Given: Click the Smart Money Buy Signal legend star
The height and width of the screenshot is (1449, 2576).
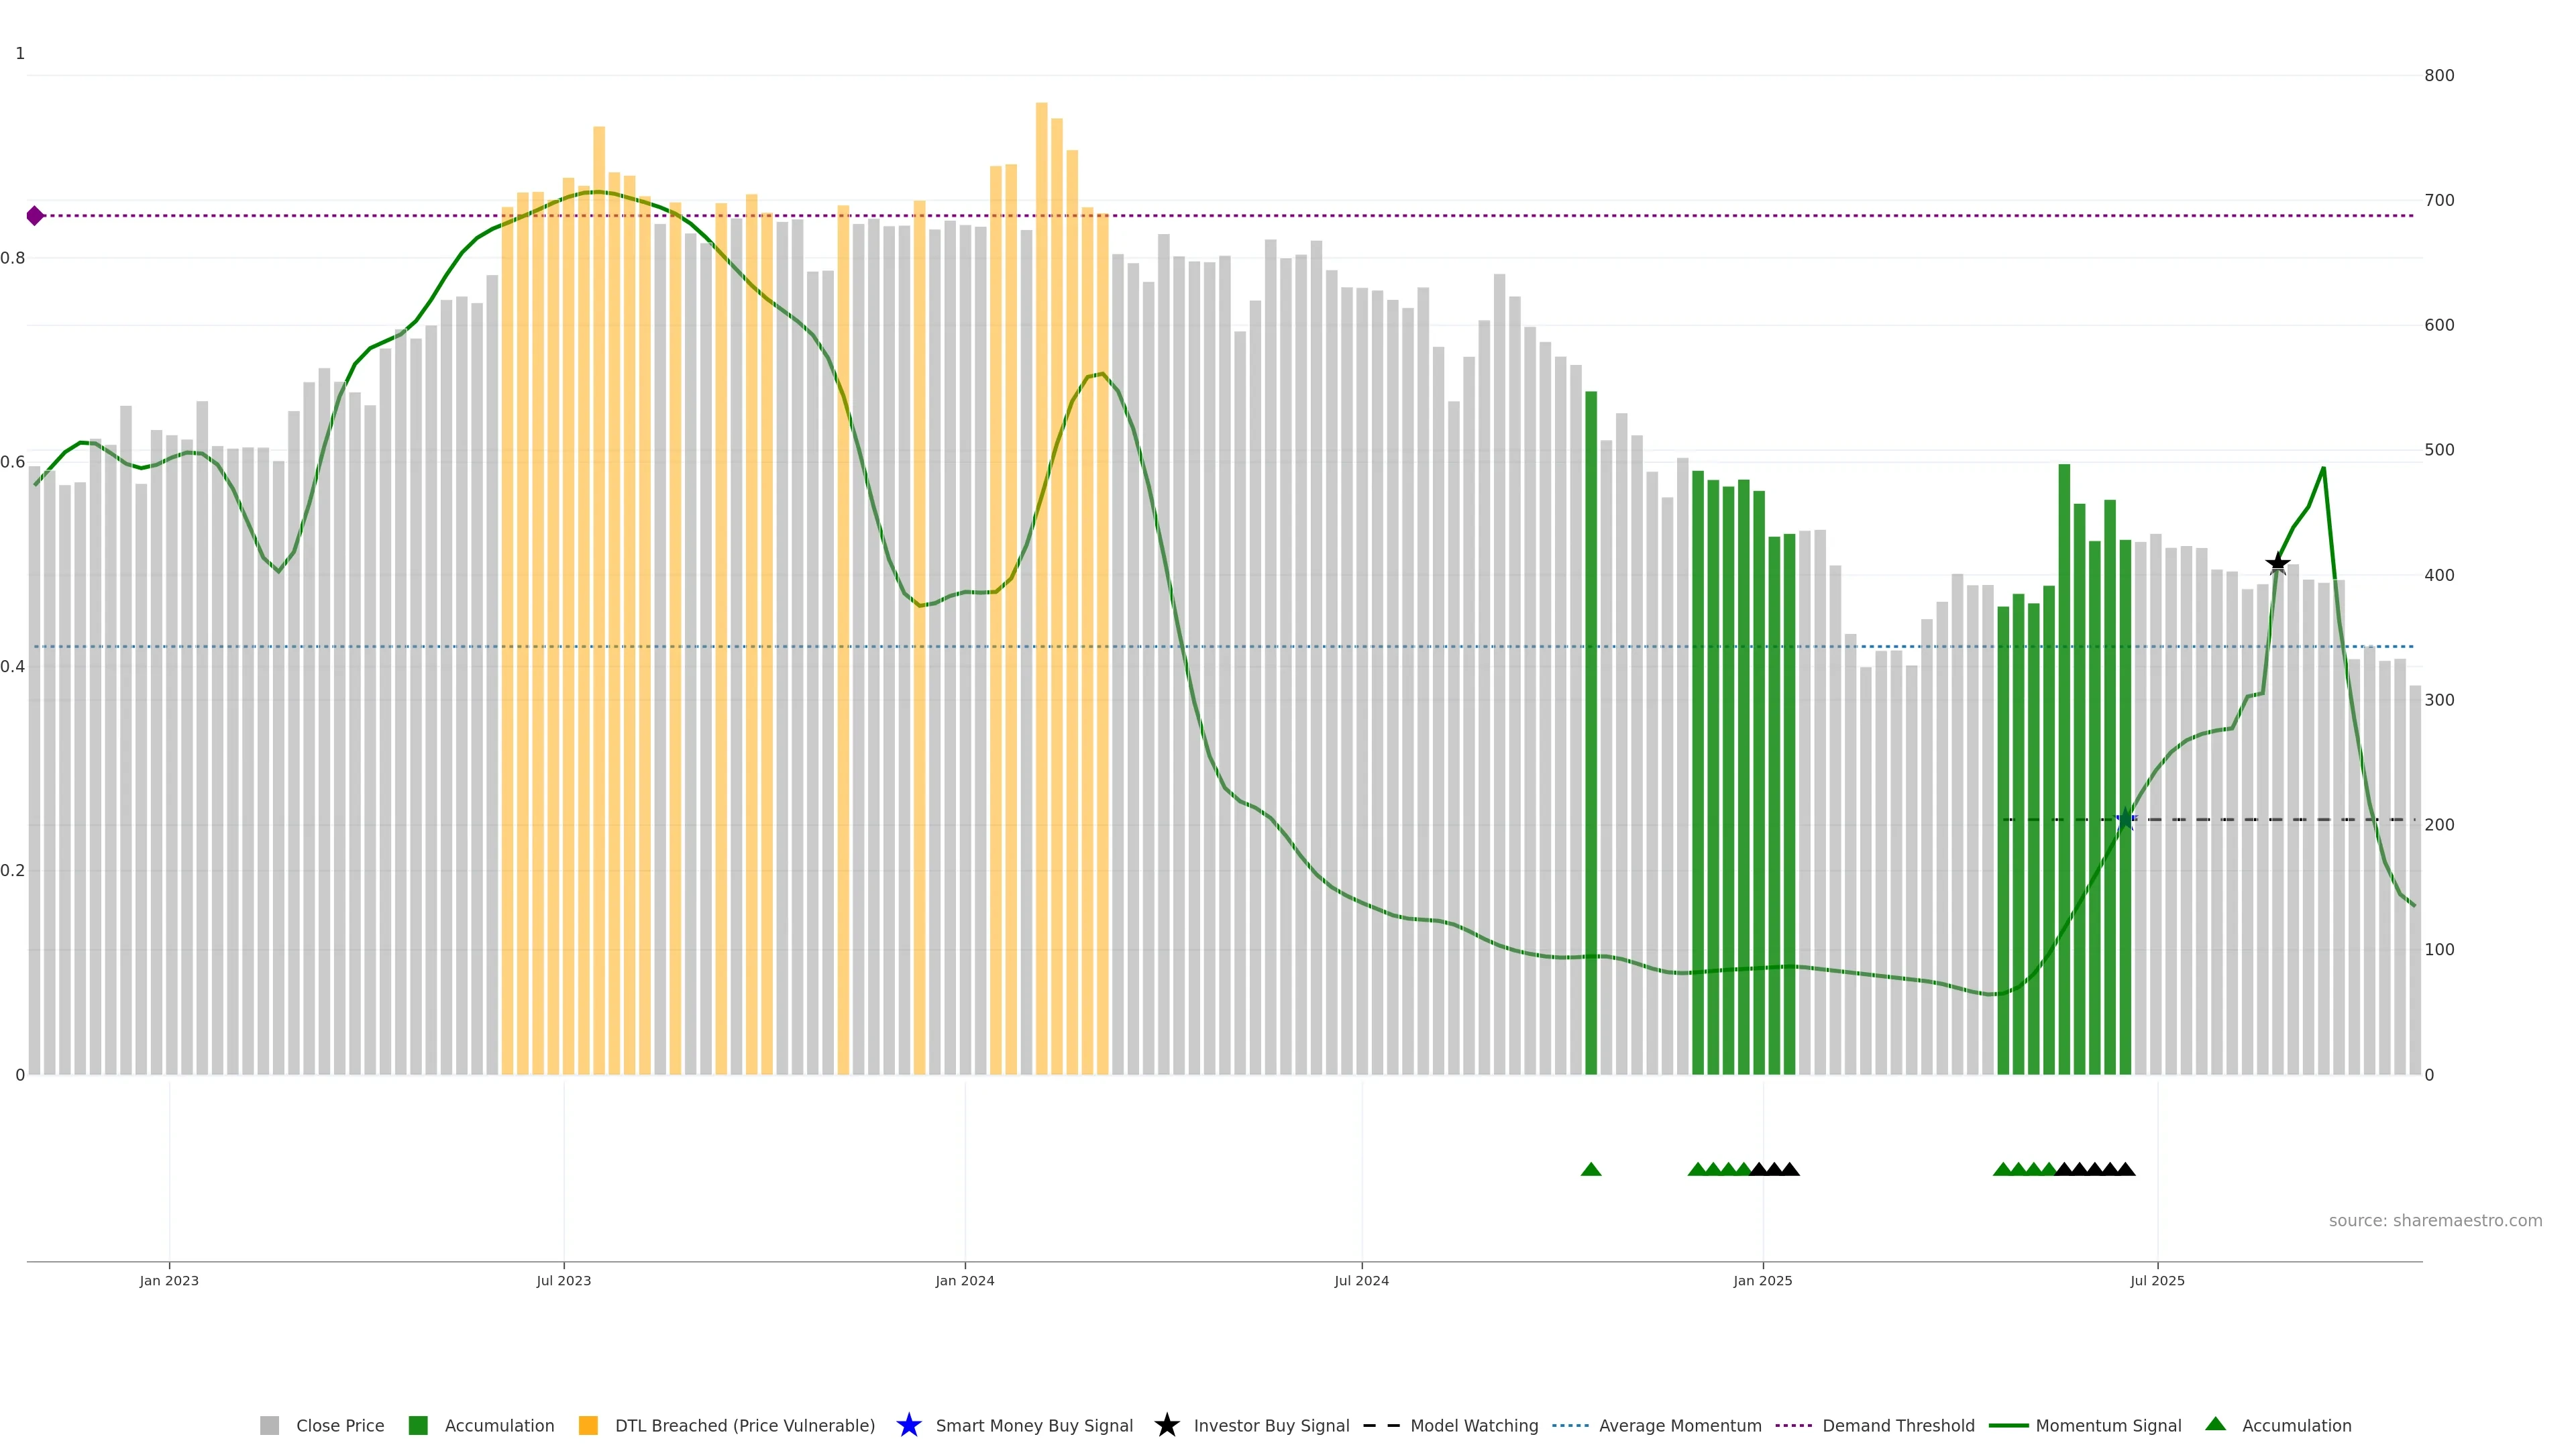Looking at the screenshot, I should [x=909, y=1425].
